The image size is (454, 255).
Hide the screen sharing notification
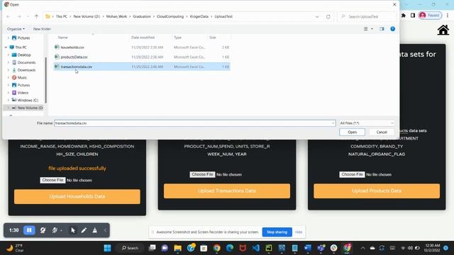299,232
